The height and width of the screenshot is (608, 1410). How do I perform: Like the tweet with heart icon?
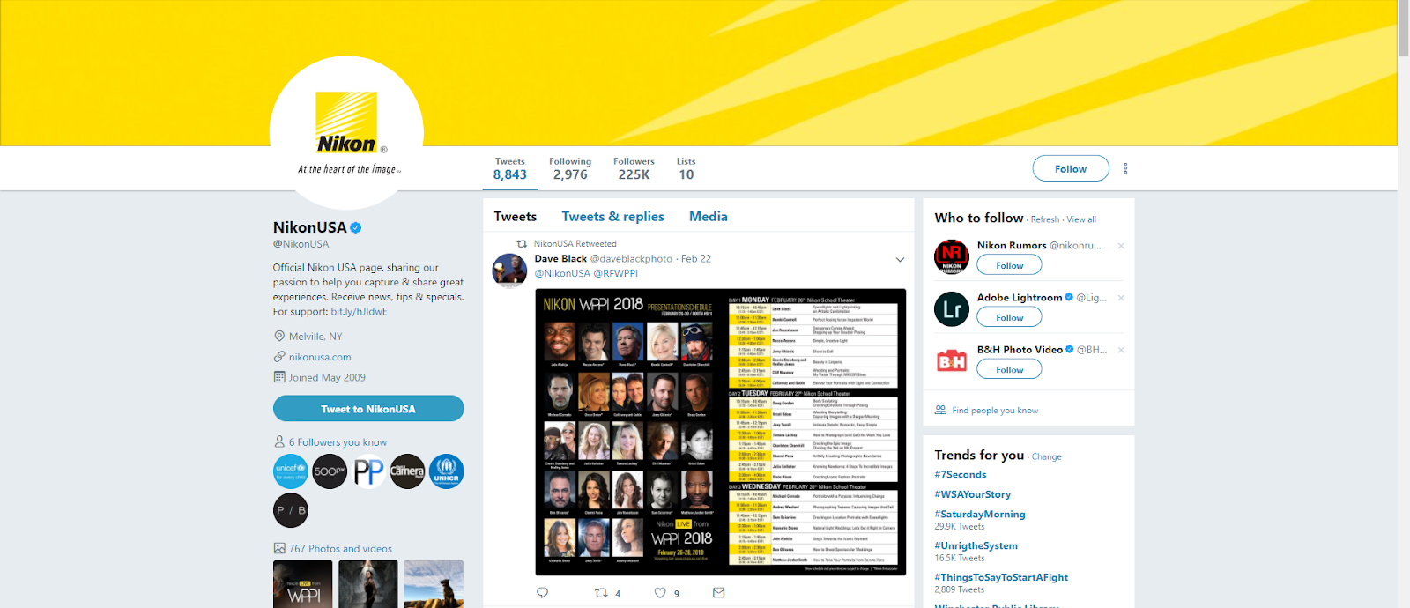660,593
